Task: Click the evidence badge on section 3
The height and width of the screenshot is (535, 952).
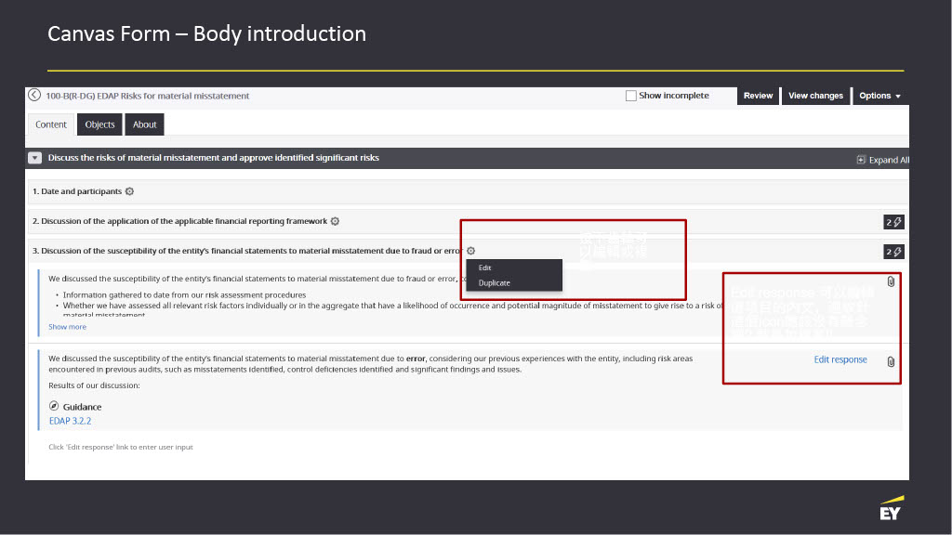Action: (892, 252)
